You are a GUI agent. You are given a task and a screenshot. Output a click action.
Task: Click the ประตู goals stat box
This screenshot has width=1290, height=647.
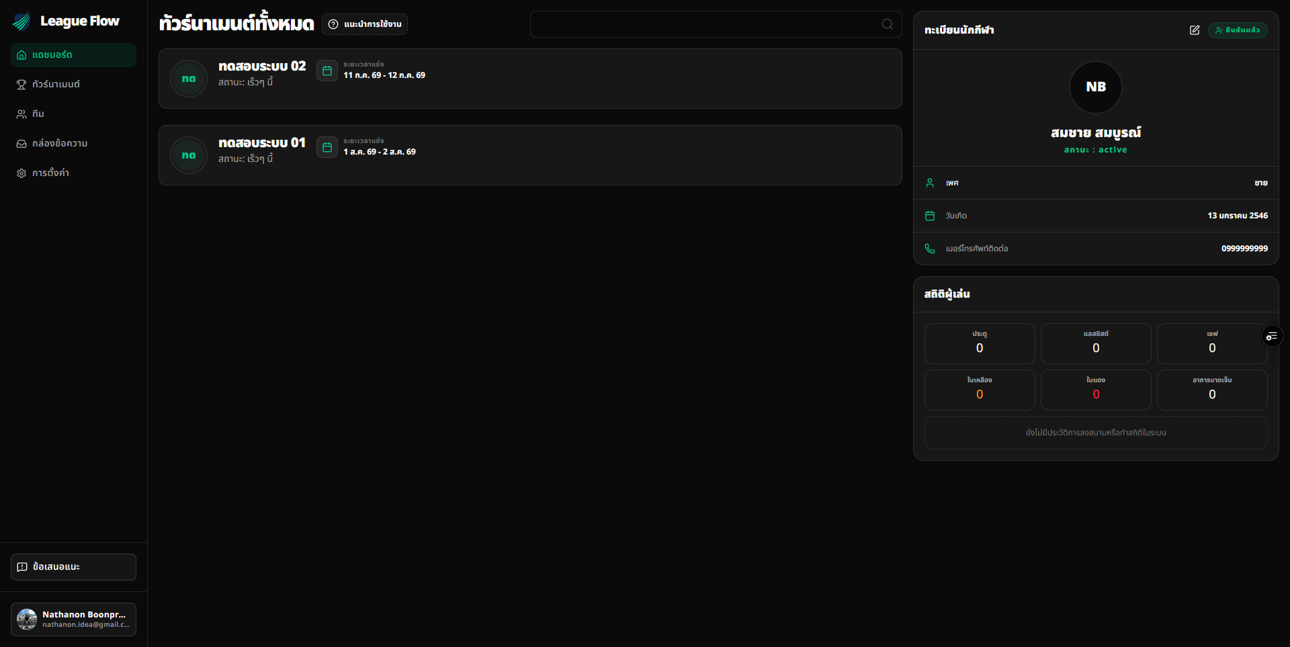[980, 343]
